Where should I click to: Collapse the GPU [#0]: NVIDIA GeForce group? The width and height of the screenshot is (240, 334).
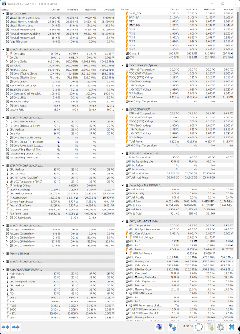point(127,221)
